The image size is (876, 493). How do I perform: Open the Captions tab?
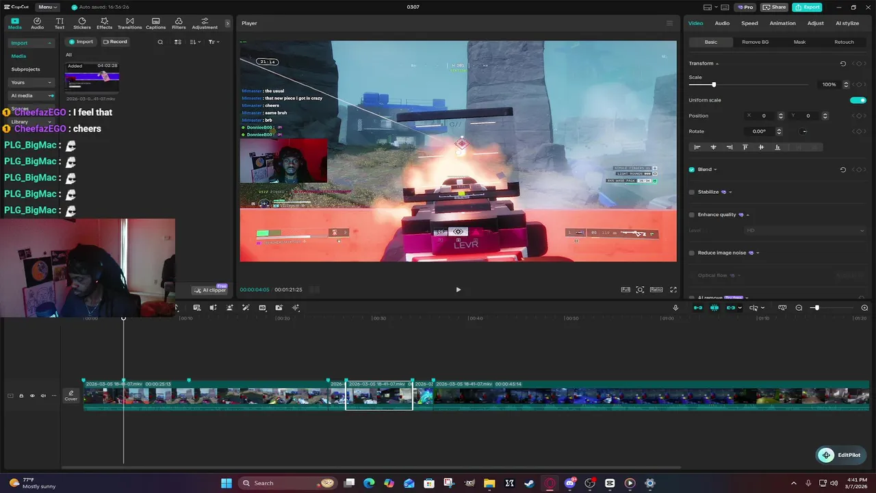[x=155, y=23]
